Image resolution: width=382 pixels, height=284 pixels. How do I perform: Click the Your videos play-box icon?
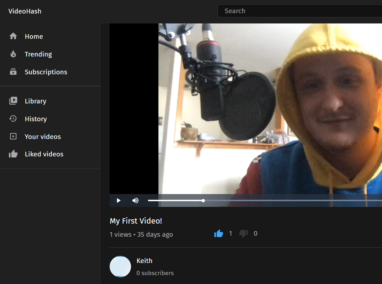click(13, 136)
